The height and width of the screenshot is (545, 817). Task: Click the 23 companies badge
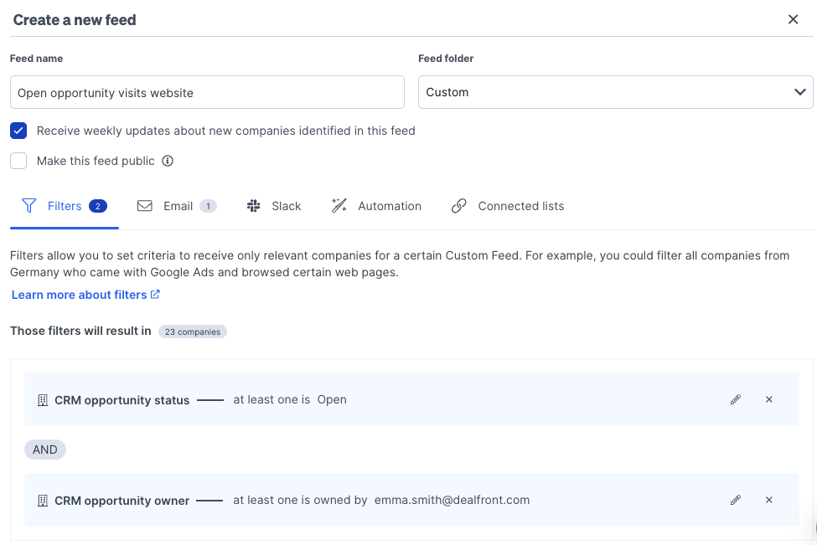click(192, 332)
